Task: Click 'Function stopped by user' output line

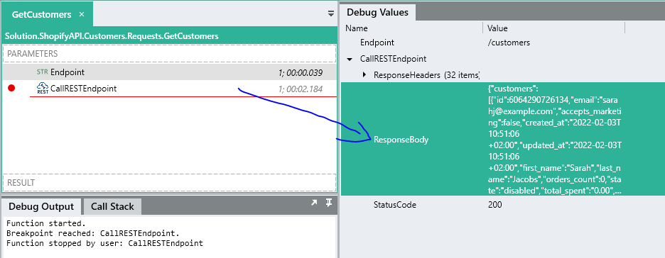Action: click(x=104, y=243)
